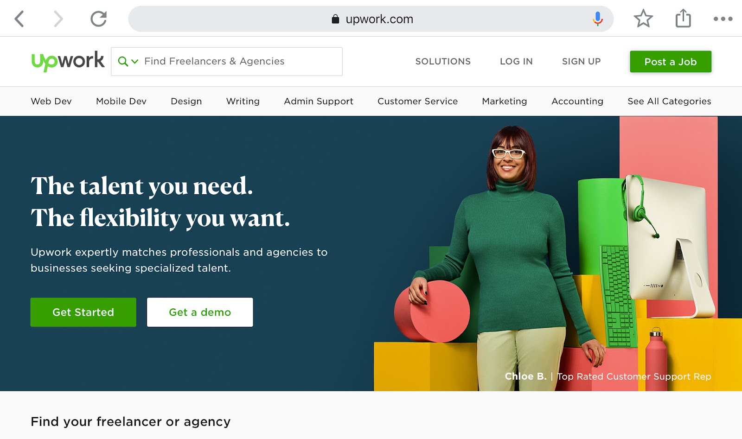Expand the search type dropdown arrow

coord(135,61)
